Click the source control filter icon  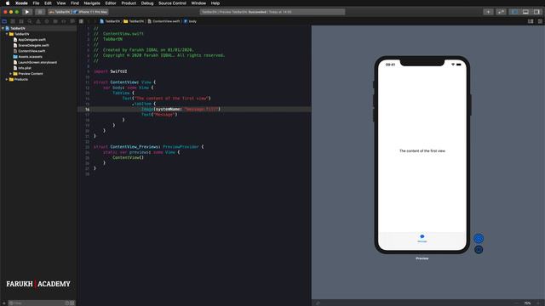click(72, 303)
